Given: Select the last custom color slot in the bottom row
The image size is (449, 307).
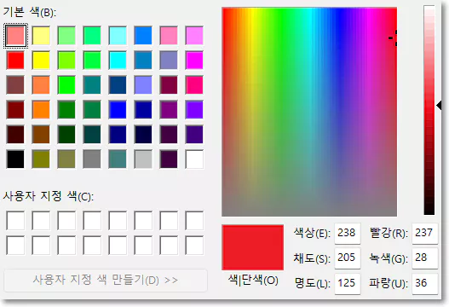Looking at the screenshot, I should click(x=194, y=246).
